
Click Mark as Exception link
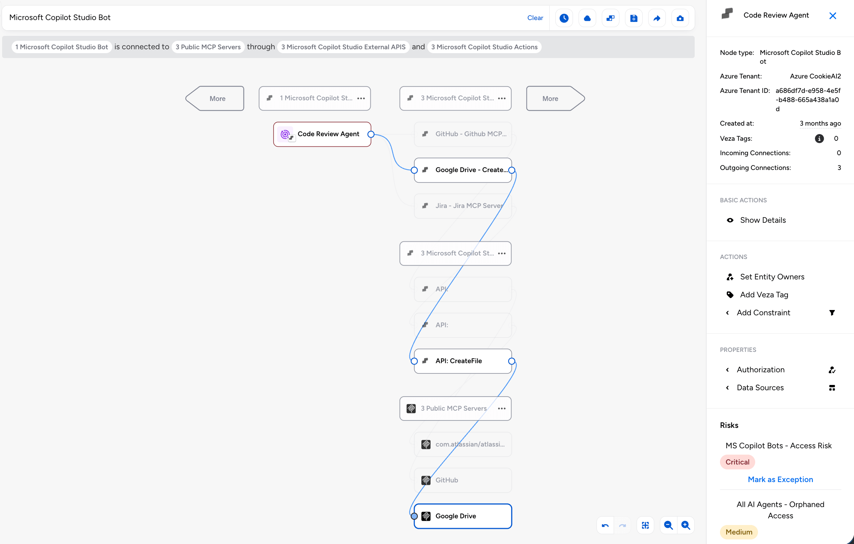(x=780, y=479)
